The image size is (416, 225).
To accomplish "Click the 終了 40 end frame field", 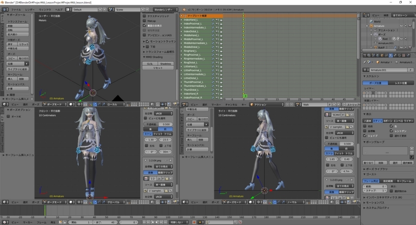I will [x=106, y=222].
